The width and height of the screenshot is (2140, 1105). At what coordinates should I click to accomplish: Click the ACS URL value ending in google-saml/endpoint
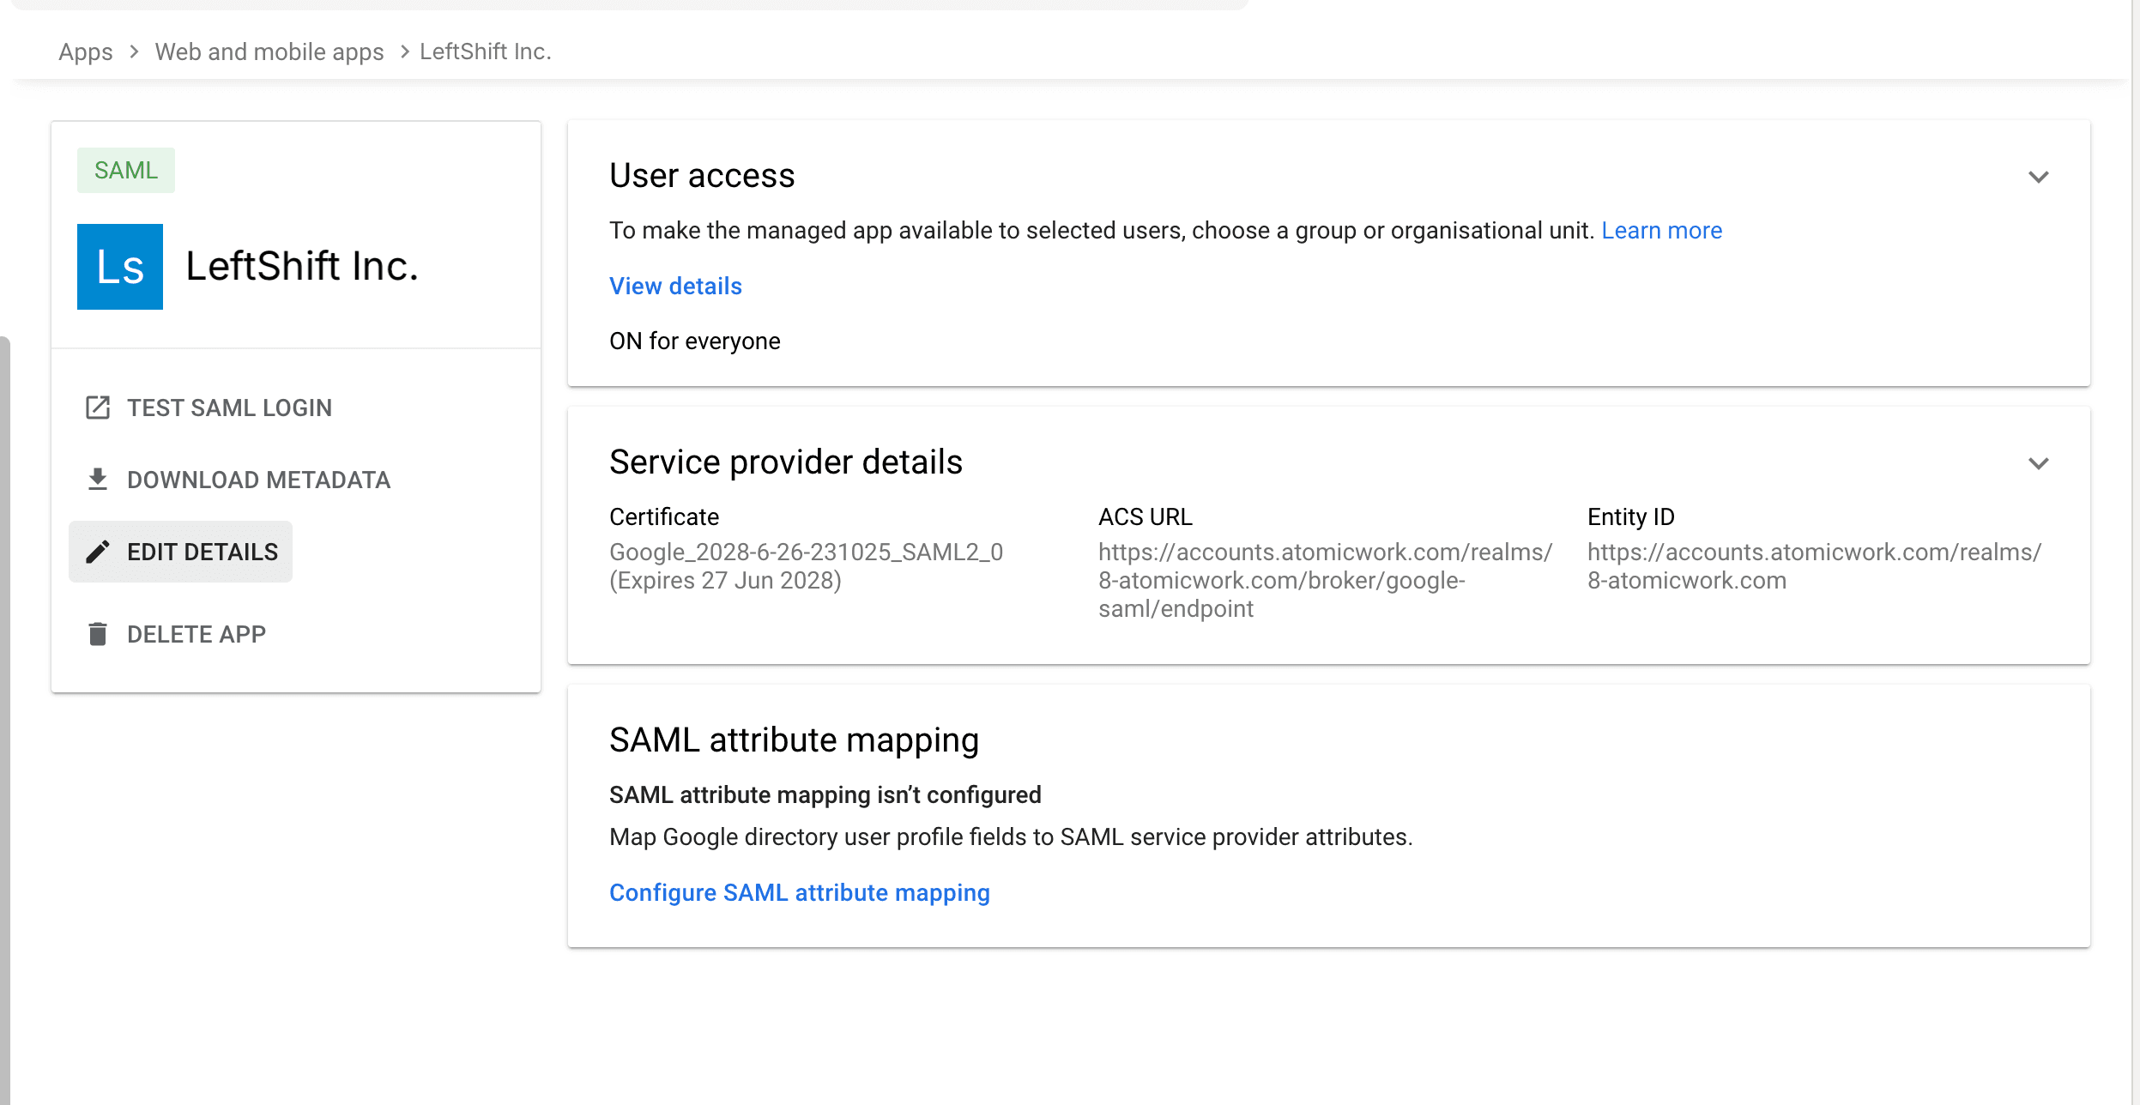1326,580
